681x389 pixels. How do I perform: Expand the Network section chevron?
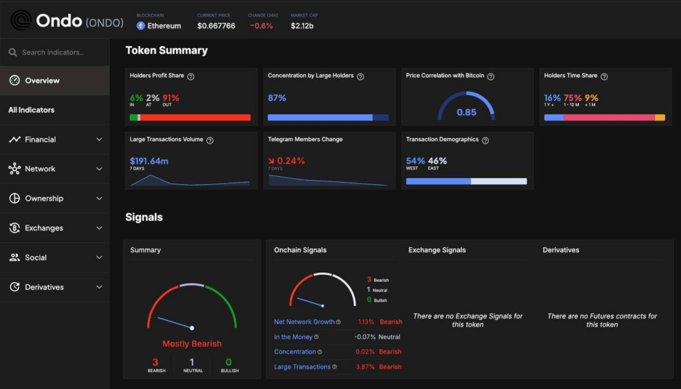point(99,169)
